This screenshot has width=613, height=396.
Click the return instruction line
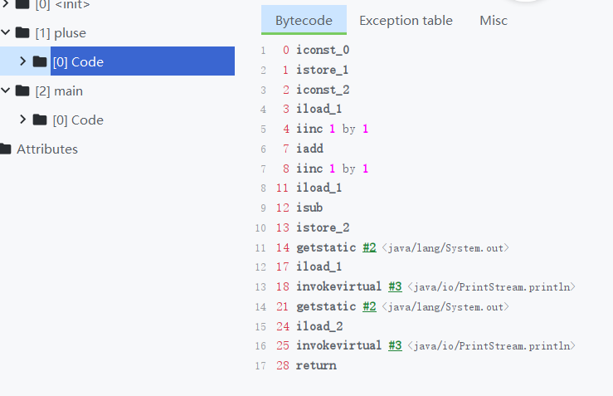pyautogui.click(x=316, y=365)
